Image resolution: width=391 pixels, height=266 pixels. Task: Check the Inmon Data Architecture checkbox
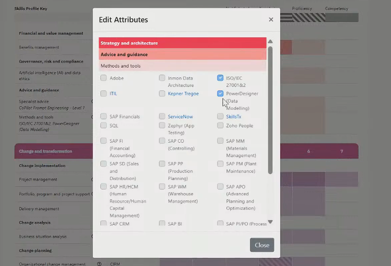pos(162,78)
